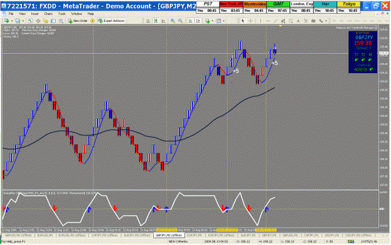Click the 'NEW Orleneto' profile in status bar
The width and height of the screenshot is (391, 245).
point(178,241)
